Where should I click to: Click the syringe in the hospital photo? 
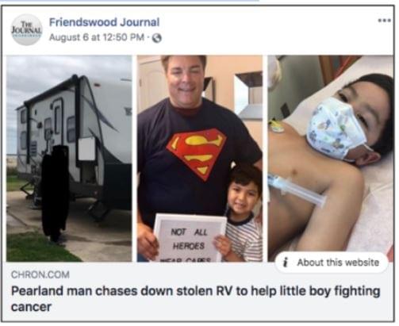click(x=297, y=190)
